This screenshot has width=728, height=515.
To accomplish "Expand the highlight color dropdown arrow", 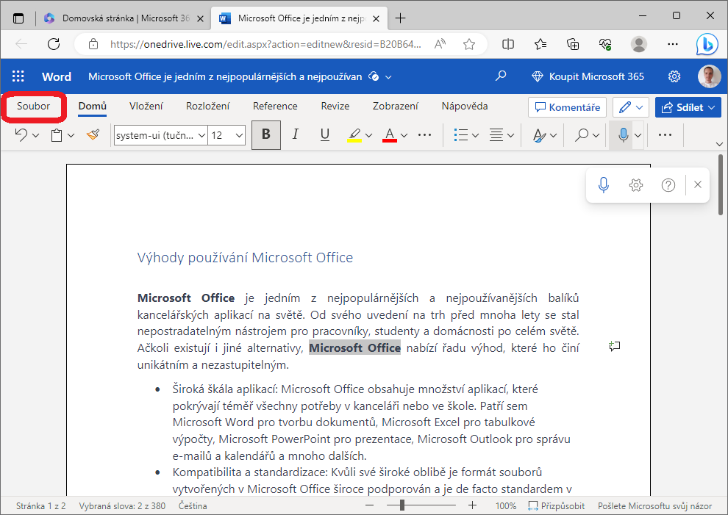I will (368, 135).
